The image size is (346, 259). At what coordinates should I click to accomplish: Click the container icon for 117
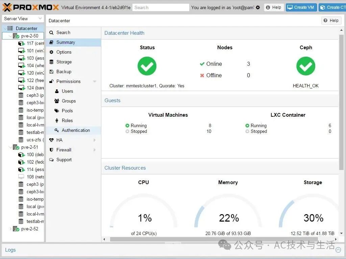pos(21,44)
